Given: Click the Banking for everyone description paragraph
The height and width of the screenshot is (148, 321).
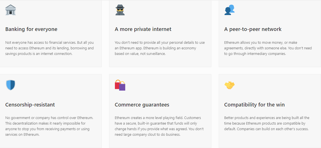Looking at the screenshot, I should tap(49, 48).
